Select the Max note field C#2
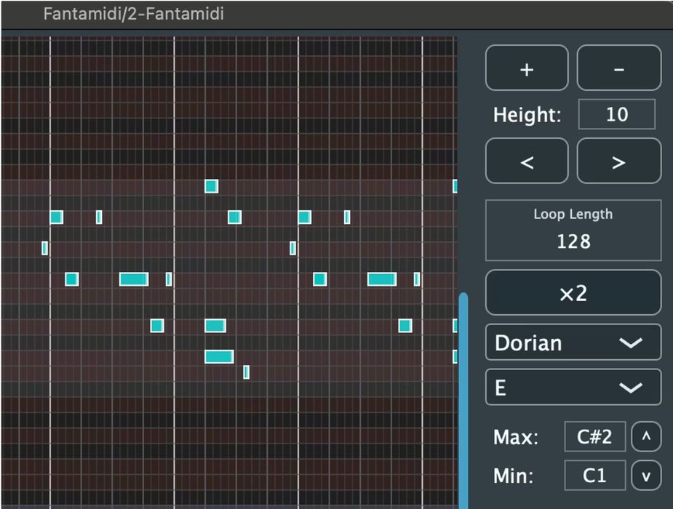 (594, 437)
